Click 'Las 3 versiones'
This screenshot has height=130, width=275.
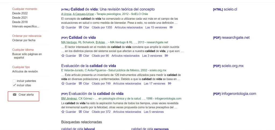point(152,56)
